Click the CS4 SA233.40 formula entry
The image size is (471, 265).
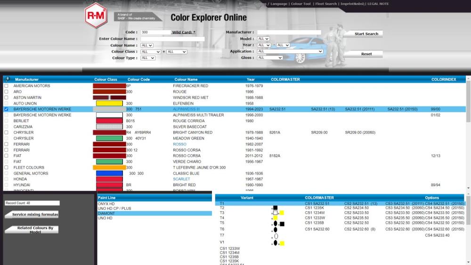coord(437,235)
